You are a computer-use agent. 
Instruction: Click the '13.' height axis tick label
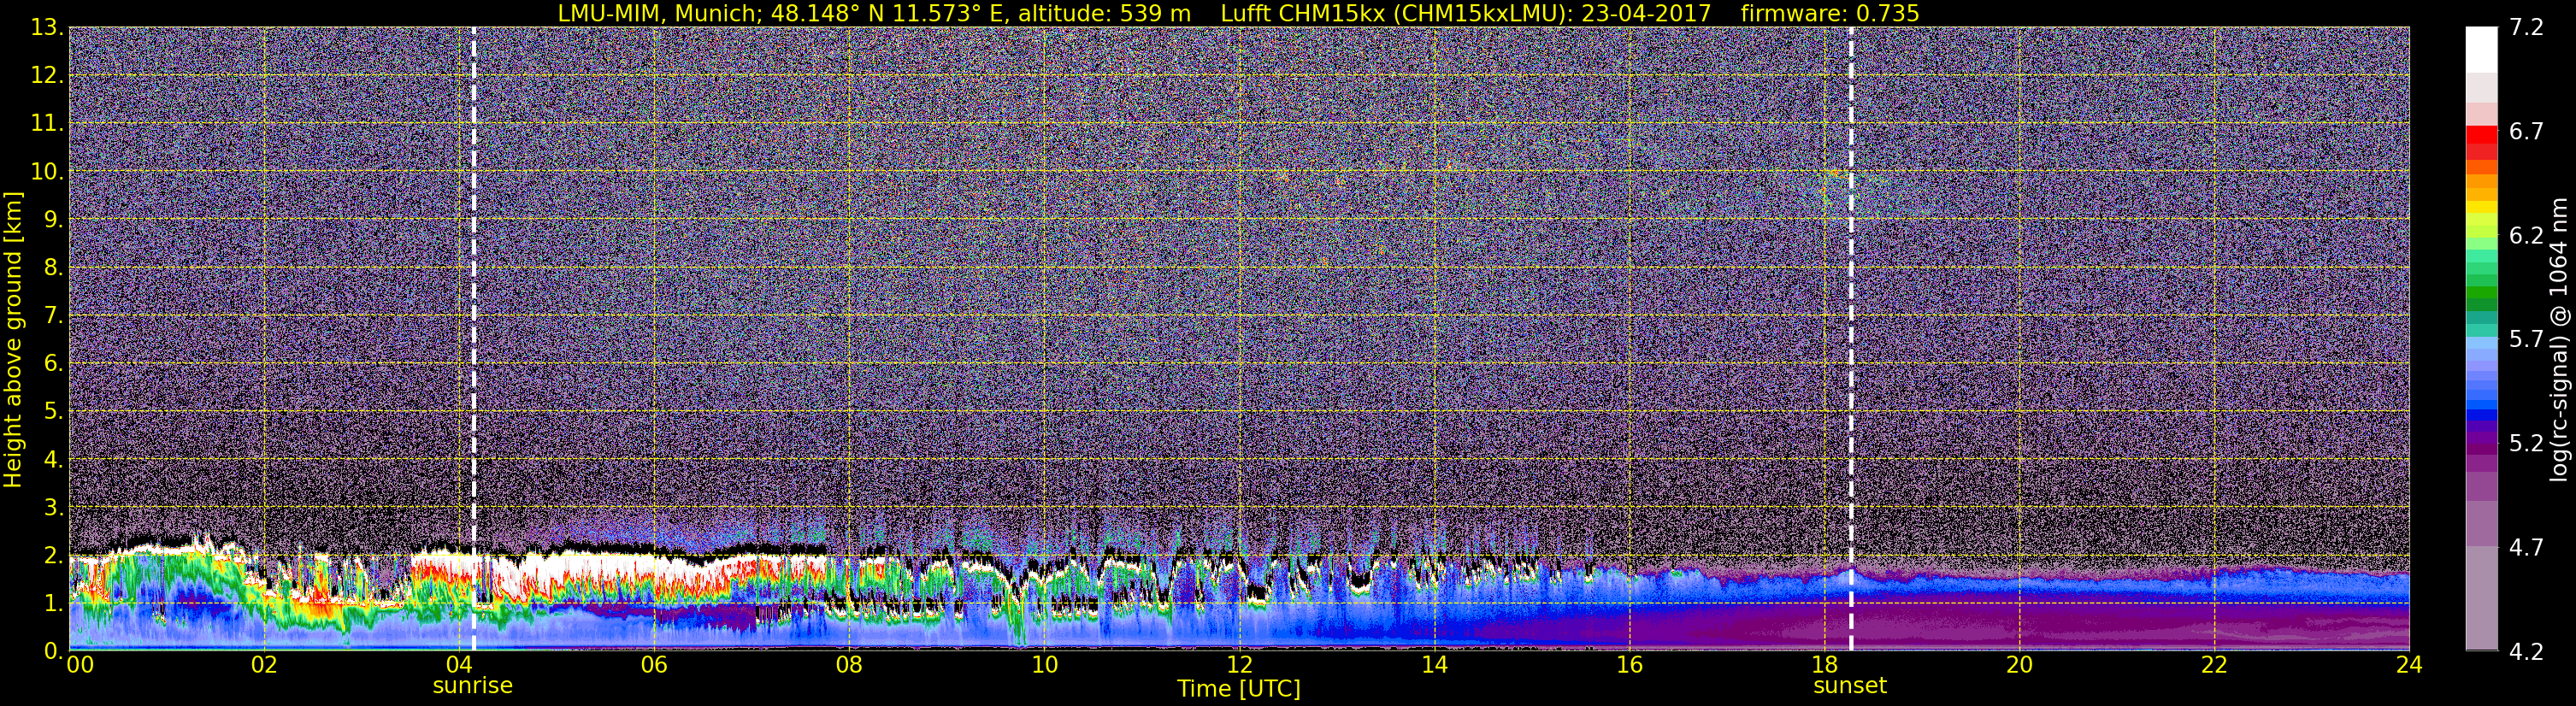click(46, 28)
